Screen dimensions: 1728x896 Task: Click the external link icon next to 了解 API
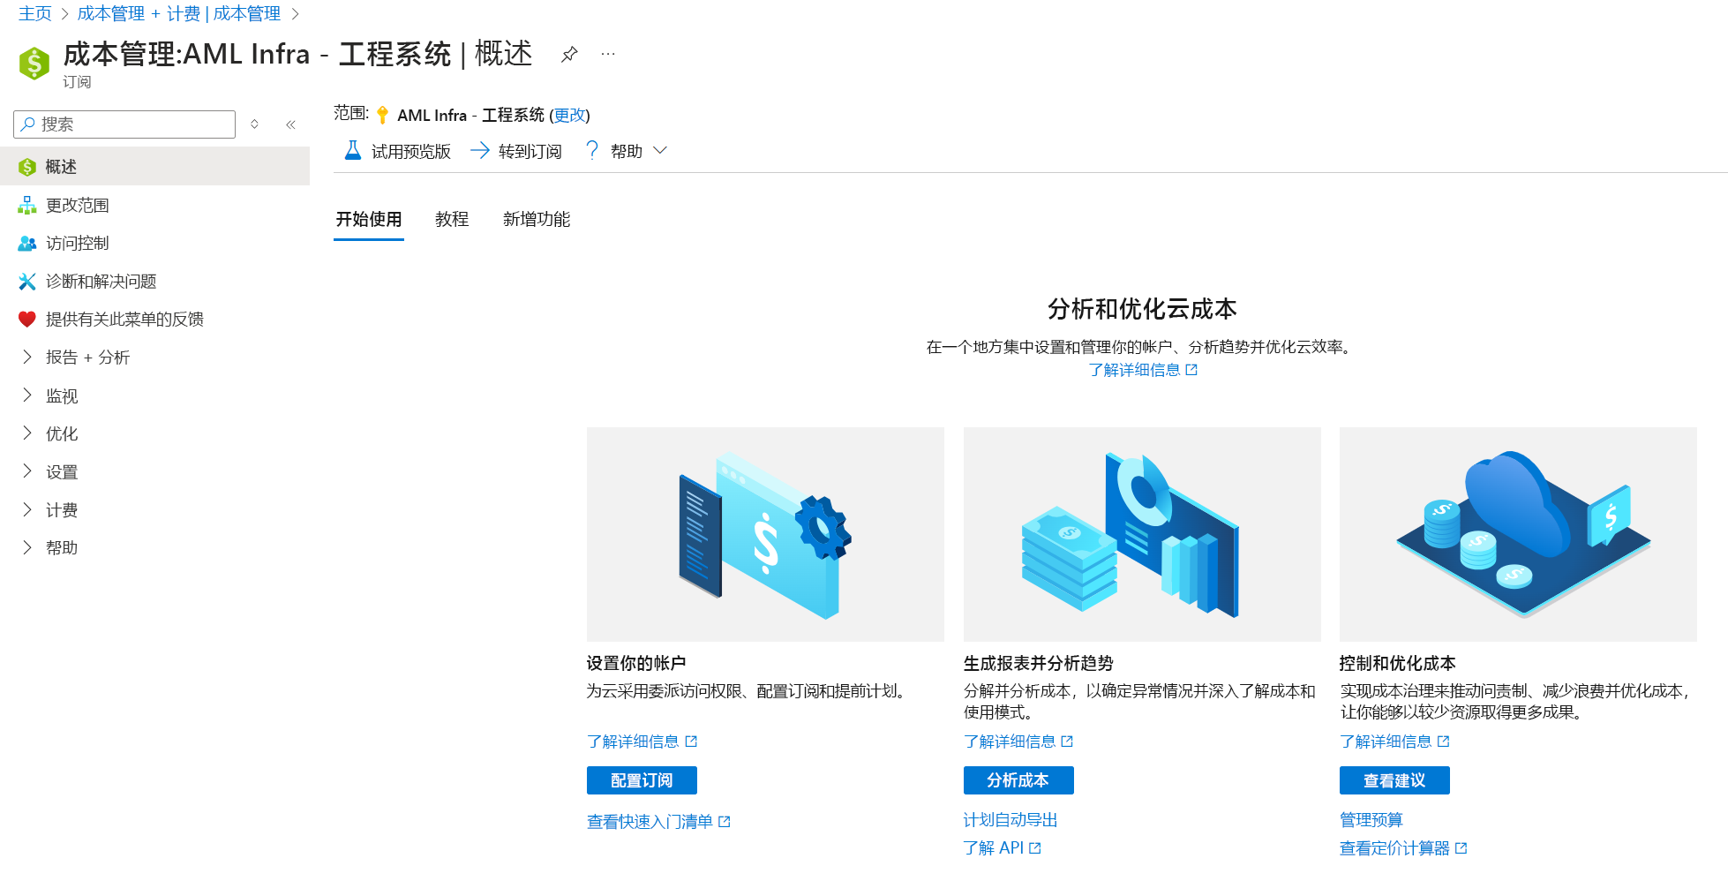(1035, 848)
